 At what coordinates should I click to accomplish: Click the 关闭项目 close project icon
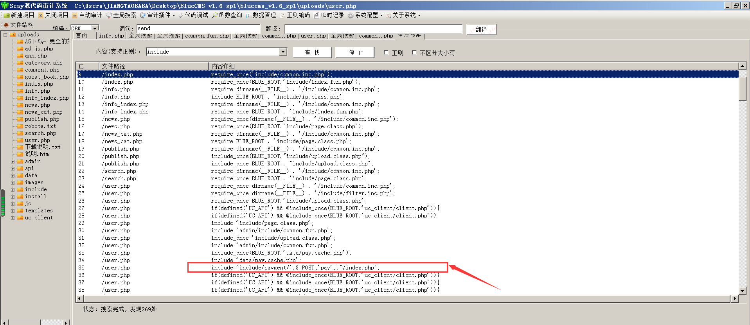(x=53, y=15)
